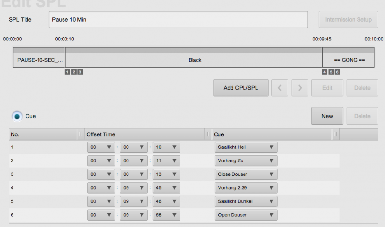The height and width of the screenshot is (227, 385).
Task: Open minutes dropdown for cue 4
Action: tap(133, 188)
